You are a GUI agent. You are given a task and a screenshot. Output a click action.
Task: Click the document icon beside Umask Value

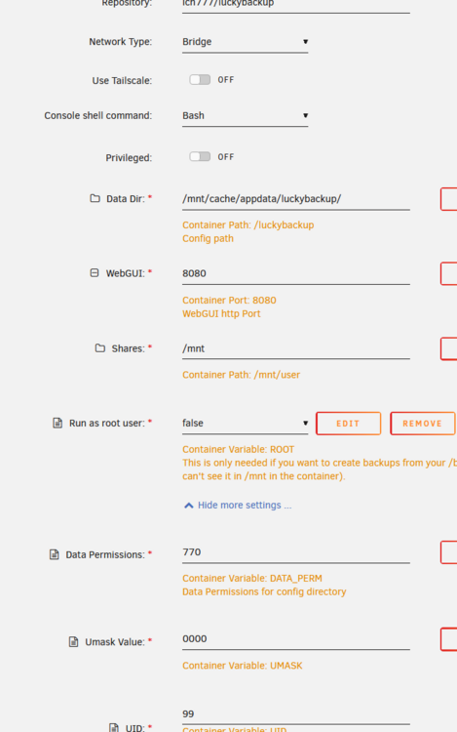(x=74, y=642)
